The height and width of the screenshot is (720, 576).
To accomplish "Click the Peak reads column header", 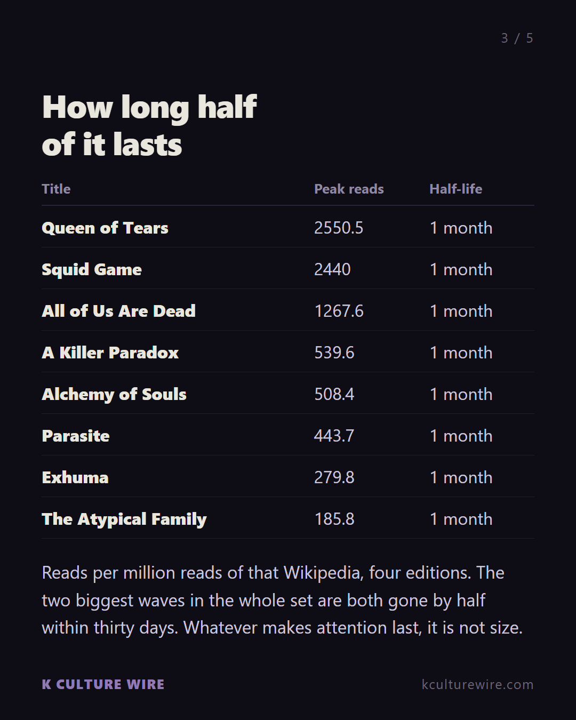I will coord(349,189).
